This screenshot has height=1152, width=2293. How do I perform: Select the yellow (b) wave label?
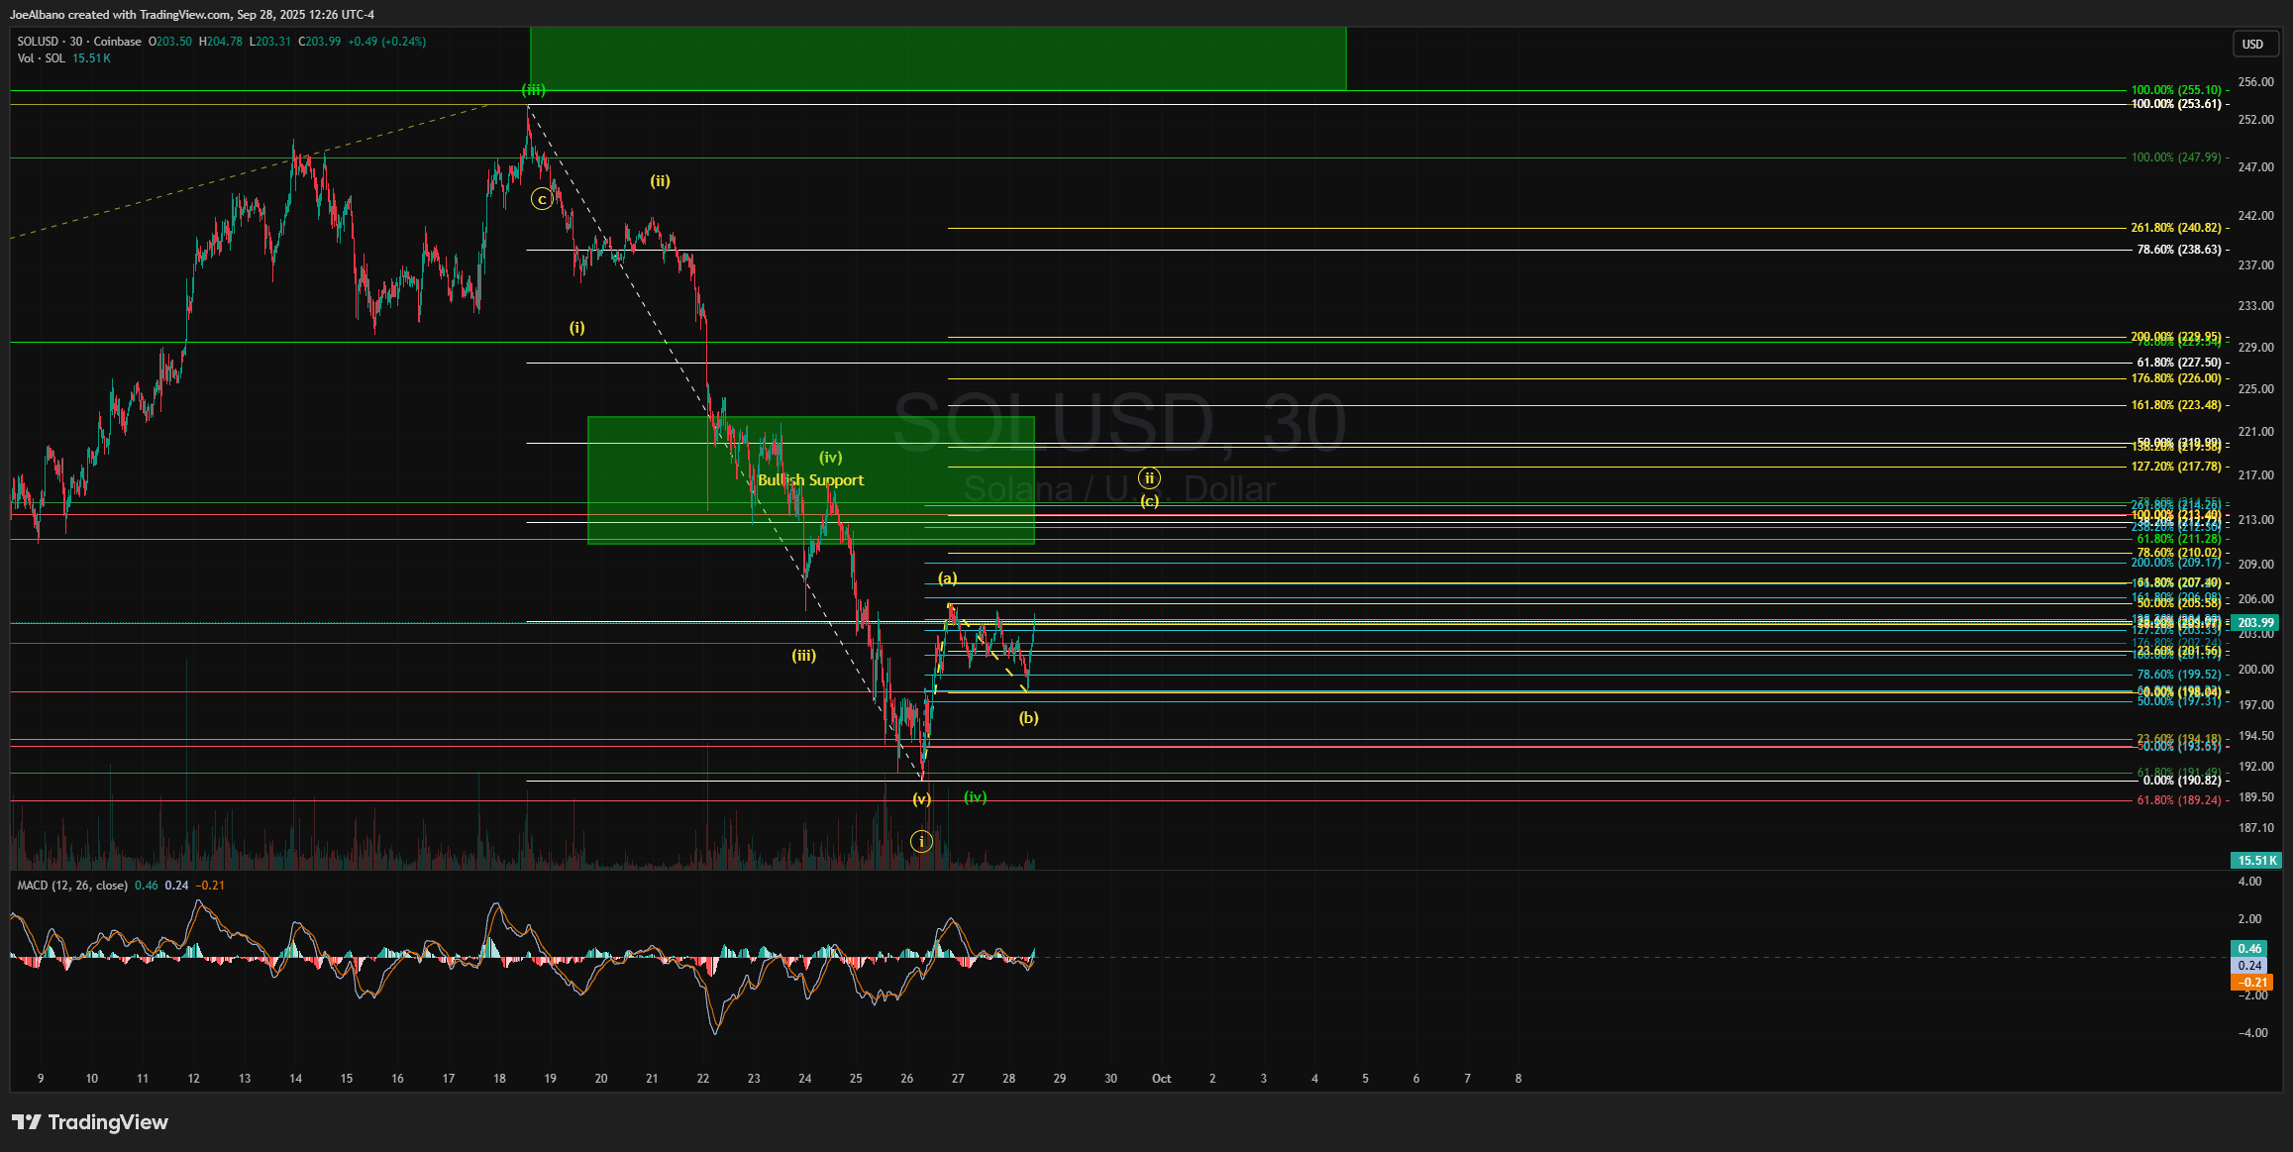click(x=1028, y=717)
